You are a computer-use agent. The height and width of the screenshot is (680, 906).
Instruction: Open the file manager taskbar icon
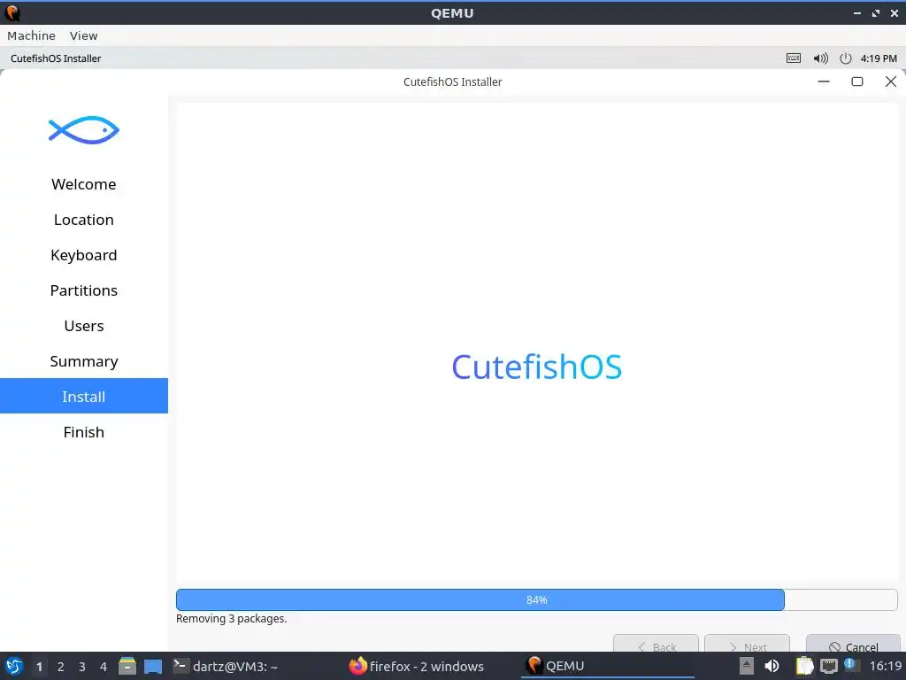pyautogui.click(x=127, y=666)
